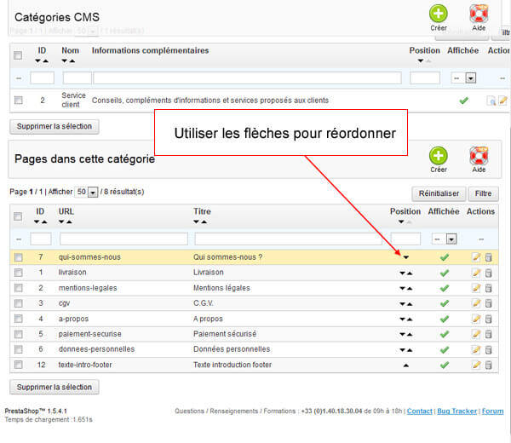511x443 pixels.
Task: Sort categories by Nom ascending arrow
Action: (72, 61)
